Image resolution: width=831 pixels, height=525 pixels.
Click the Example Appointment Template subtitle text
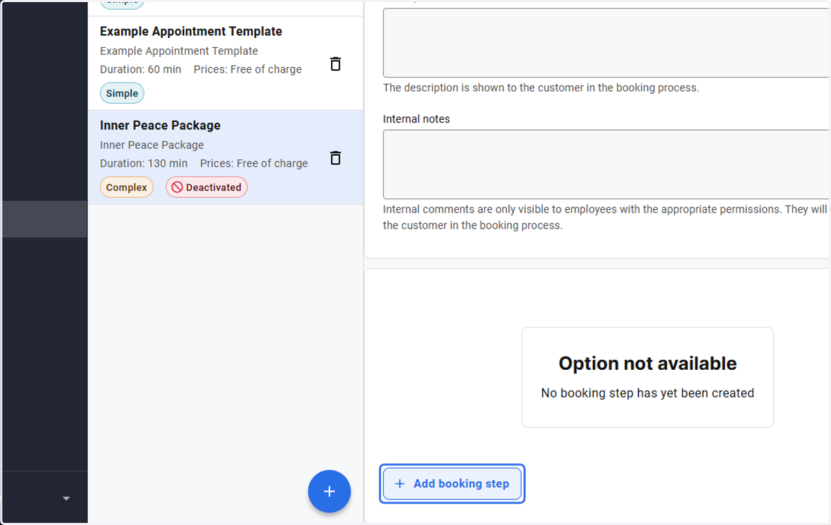179,51
